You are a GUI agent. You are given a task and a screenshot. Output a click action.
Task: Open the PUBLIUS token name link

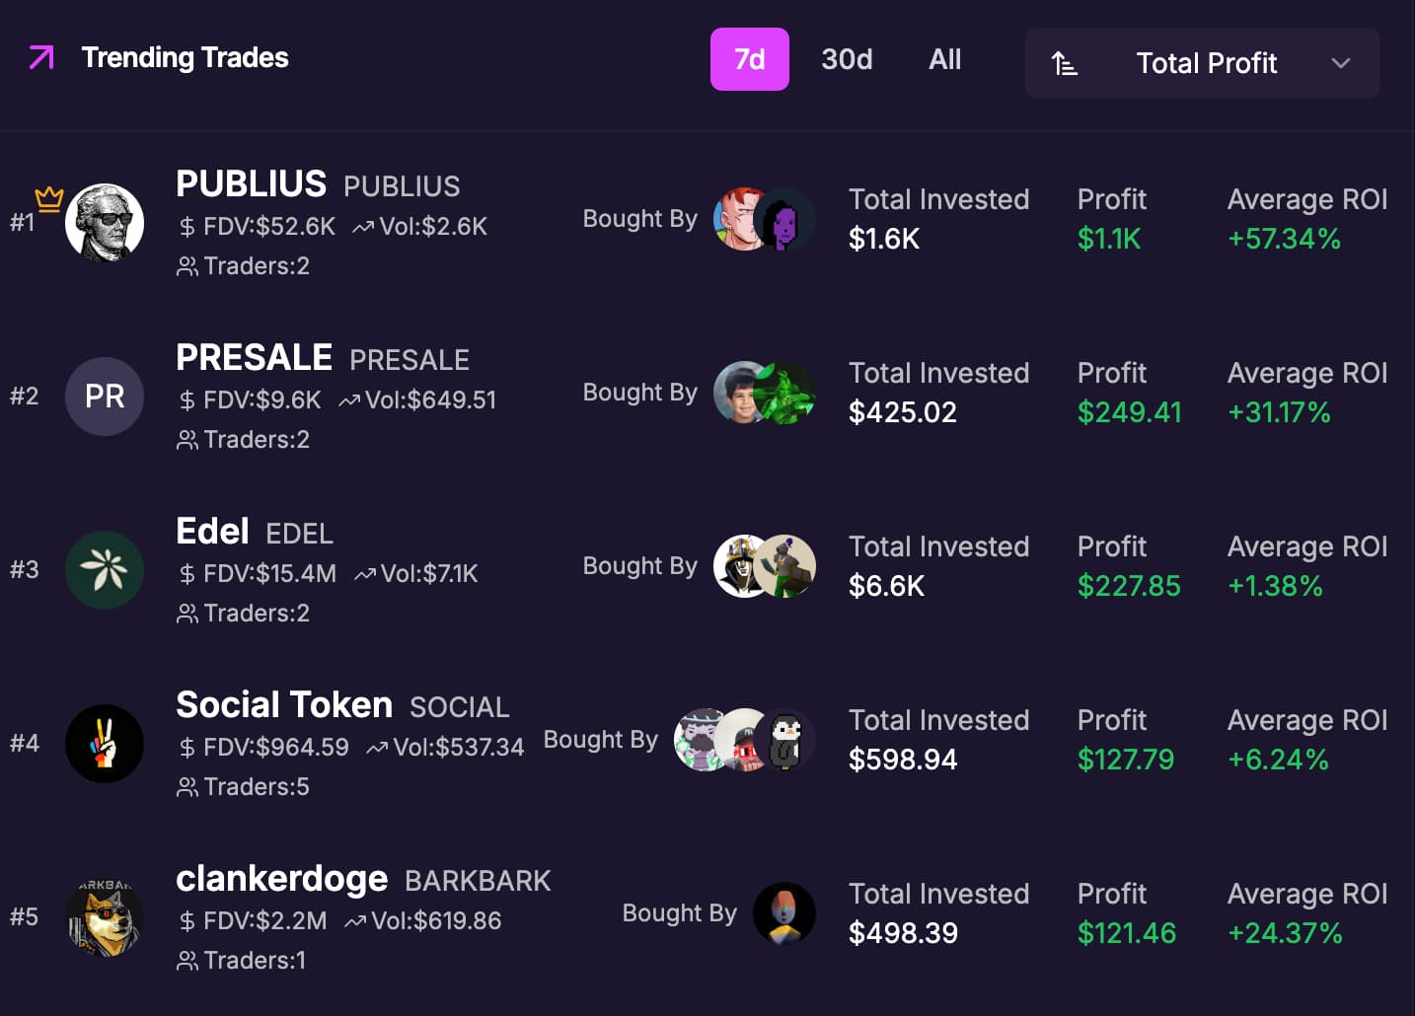click(251, 184)
